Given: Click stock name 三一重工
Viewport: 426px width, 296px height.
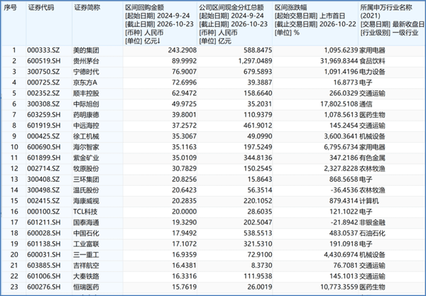Looking at the screenshot, I should [x=86, y=255].
